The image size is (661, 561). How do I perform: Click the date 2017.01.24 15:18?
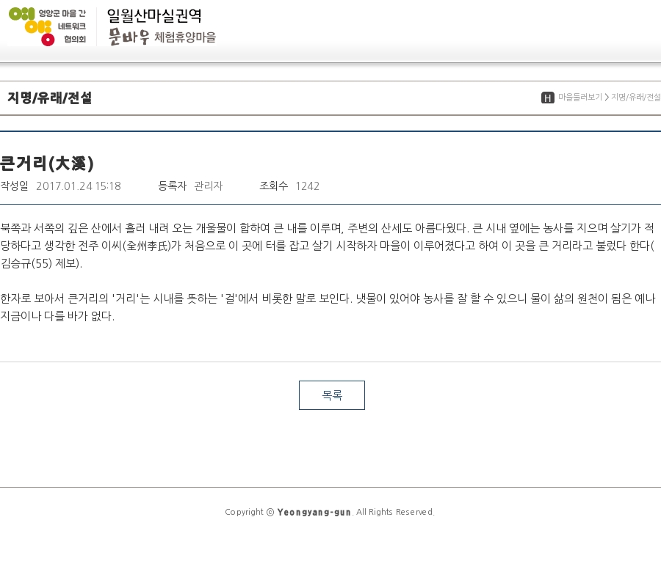click(x=79, y=186)
